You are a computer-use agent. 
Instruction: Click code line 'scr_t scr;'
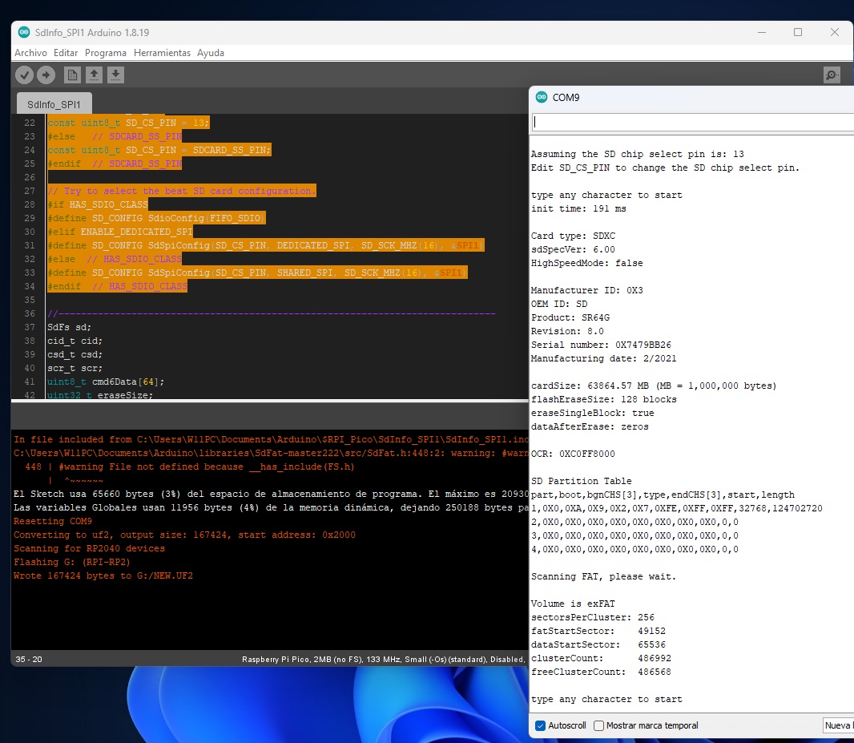75,368
